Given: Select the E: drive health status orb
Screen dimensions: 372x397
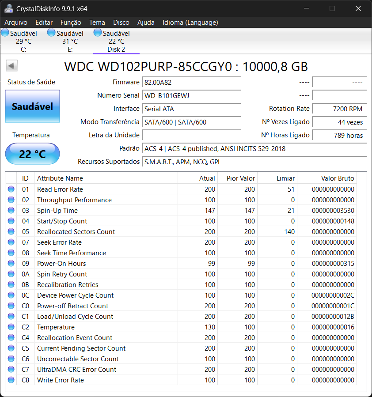Looking at the screenshot, I should click(51, 33).
